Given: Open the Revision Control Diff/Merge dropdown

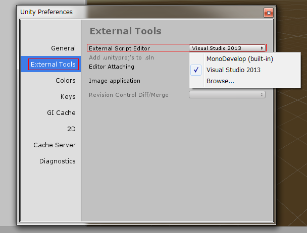Looking at the screenshot, I should tap(227, 95).
